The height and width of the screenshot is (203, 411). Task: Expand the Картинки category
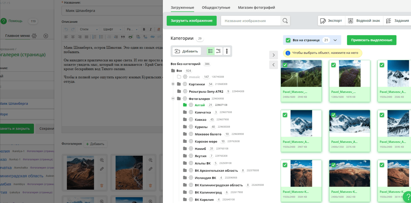(173, 84)
